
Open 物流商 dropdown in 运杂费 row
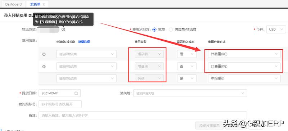pyautogui.click(x=86, y=54)
